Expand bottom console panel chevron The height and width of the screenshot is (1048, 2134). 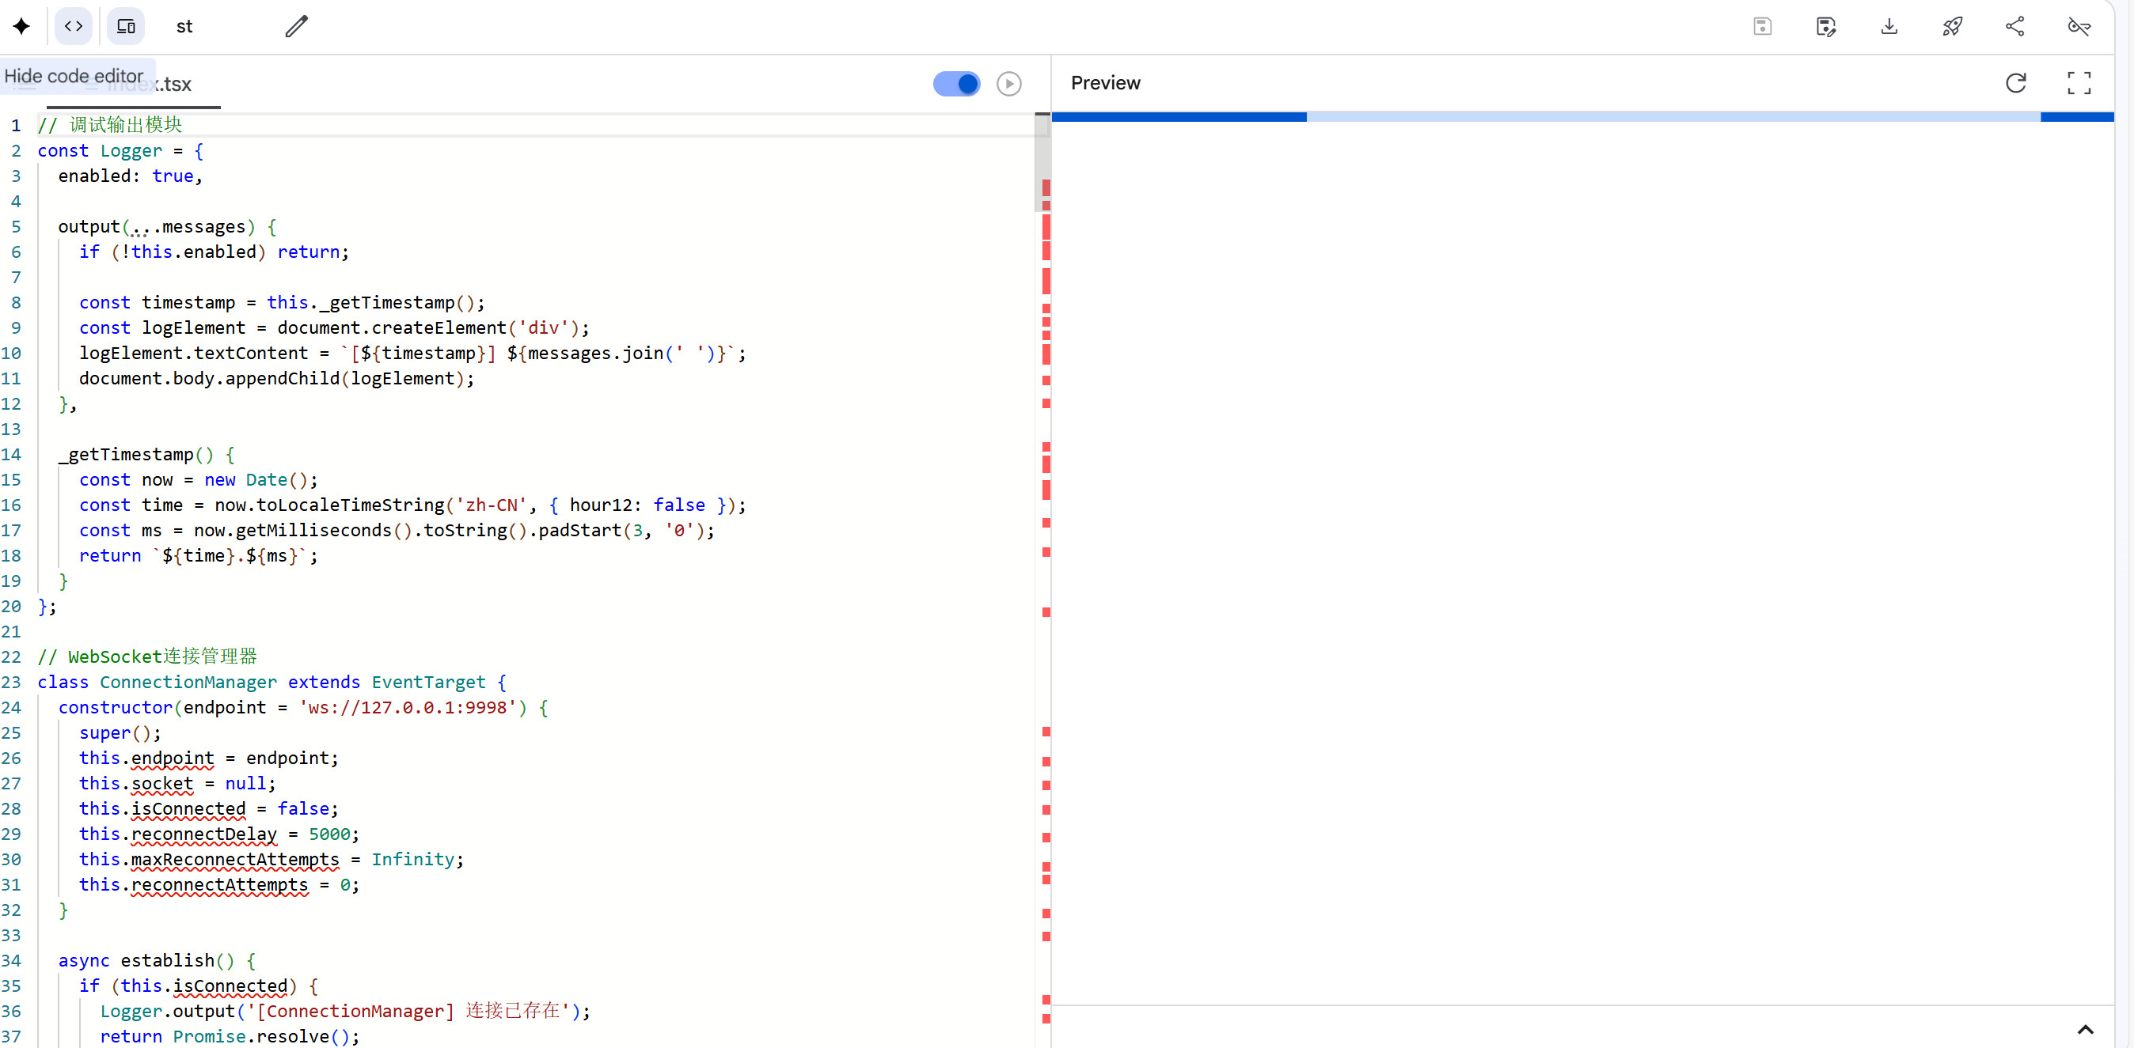point(2085,1029)
